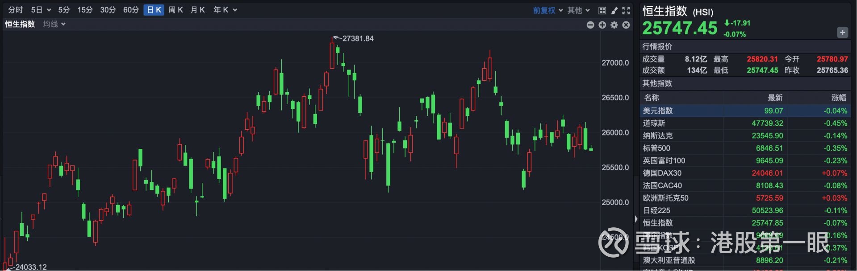Open chart settings gear icon
The width and height of the screenshot is (857, 271).
pos(614,25)
